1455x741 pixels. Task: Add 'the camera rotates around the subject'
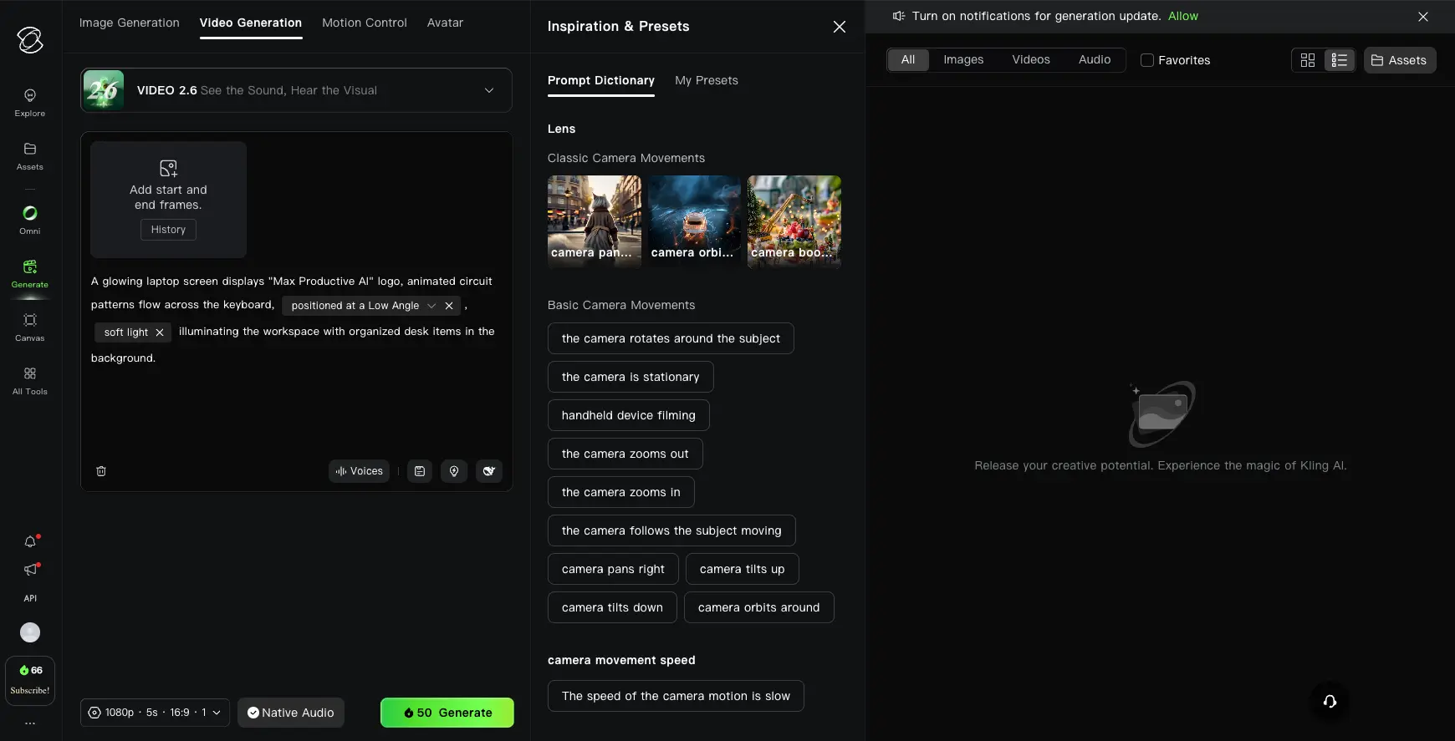pos(671,338)
